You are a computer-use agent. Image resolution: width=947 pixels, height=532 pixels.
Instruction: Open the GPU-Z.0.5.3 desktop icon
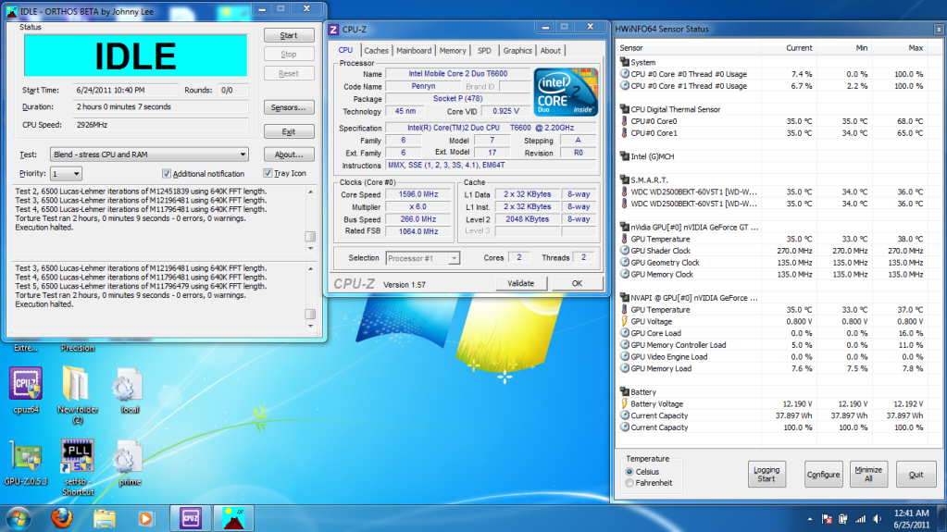tap(25, 462)
